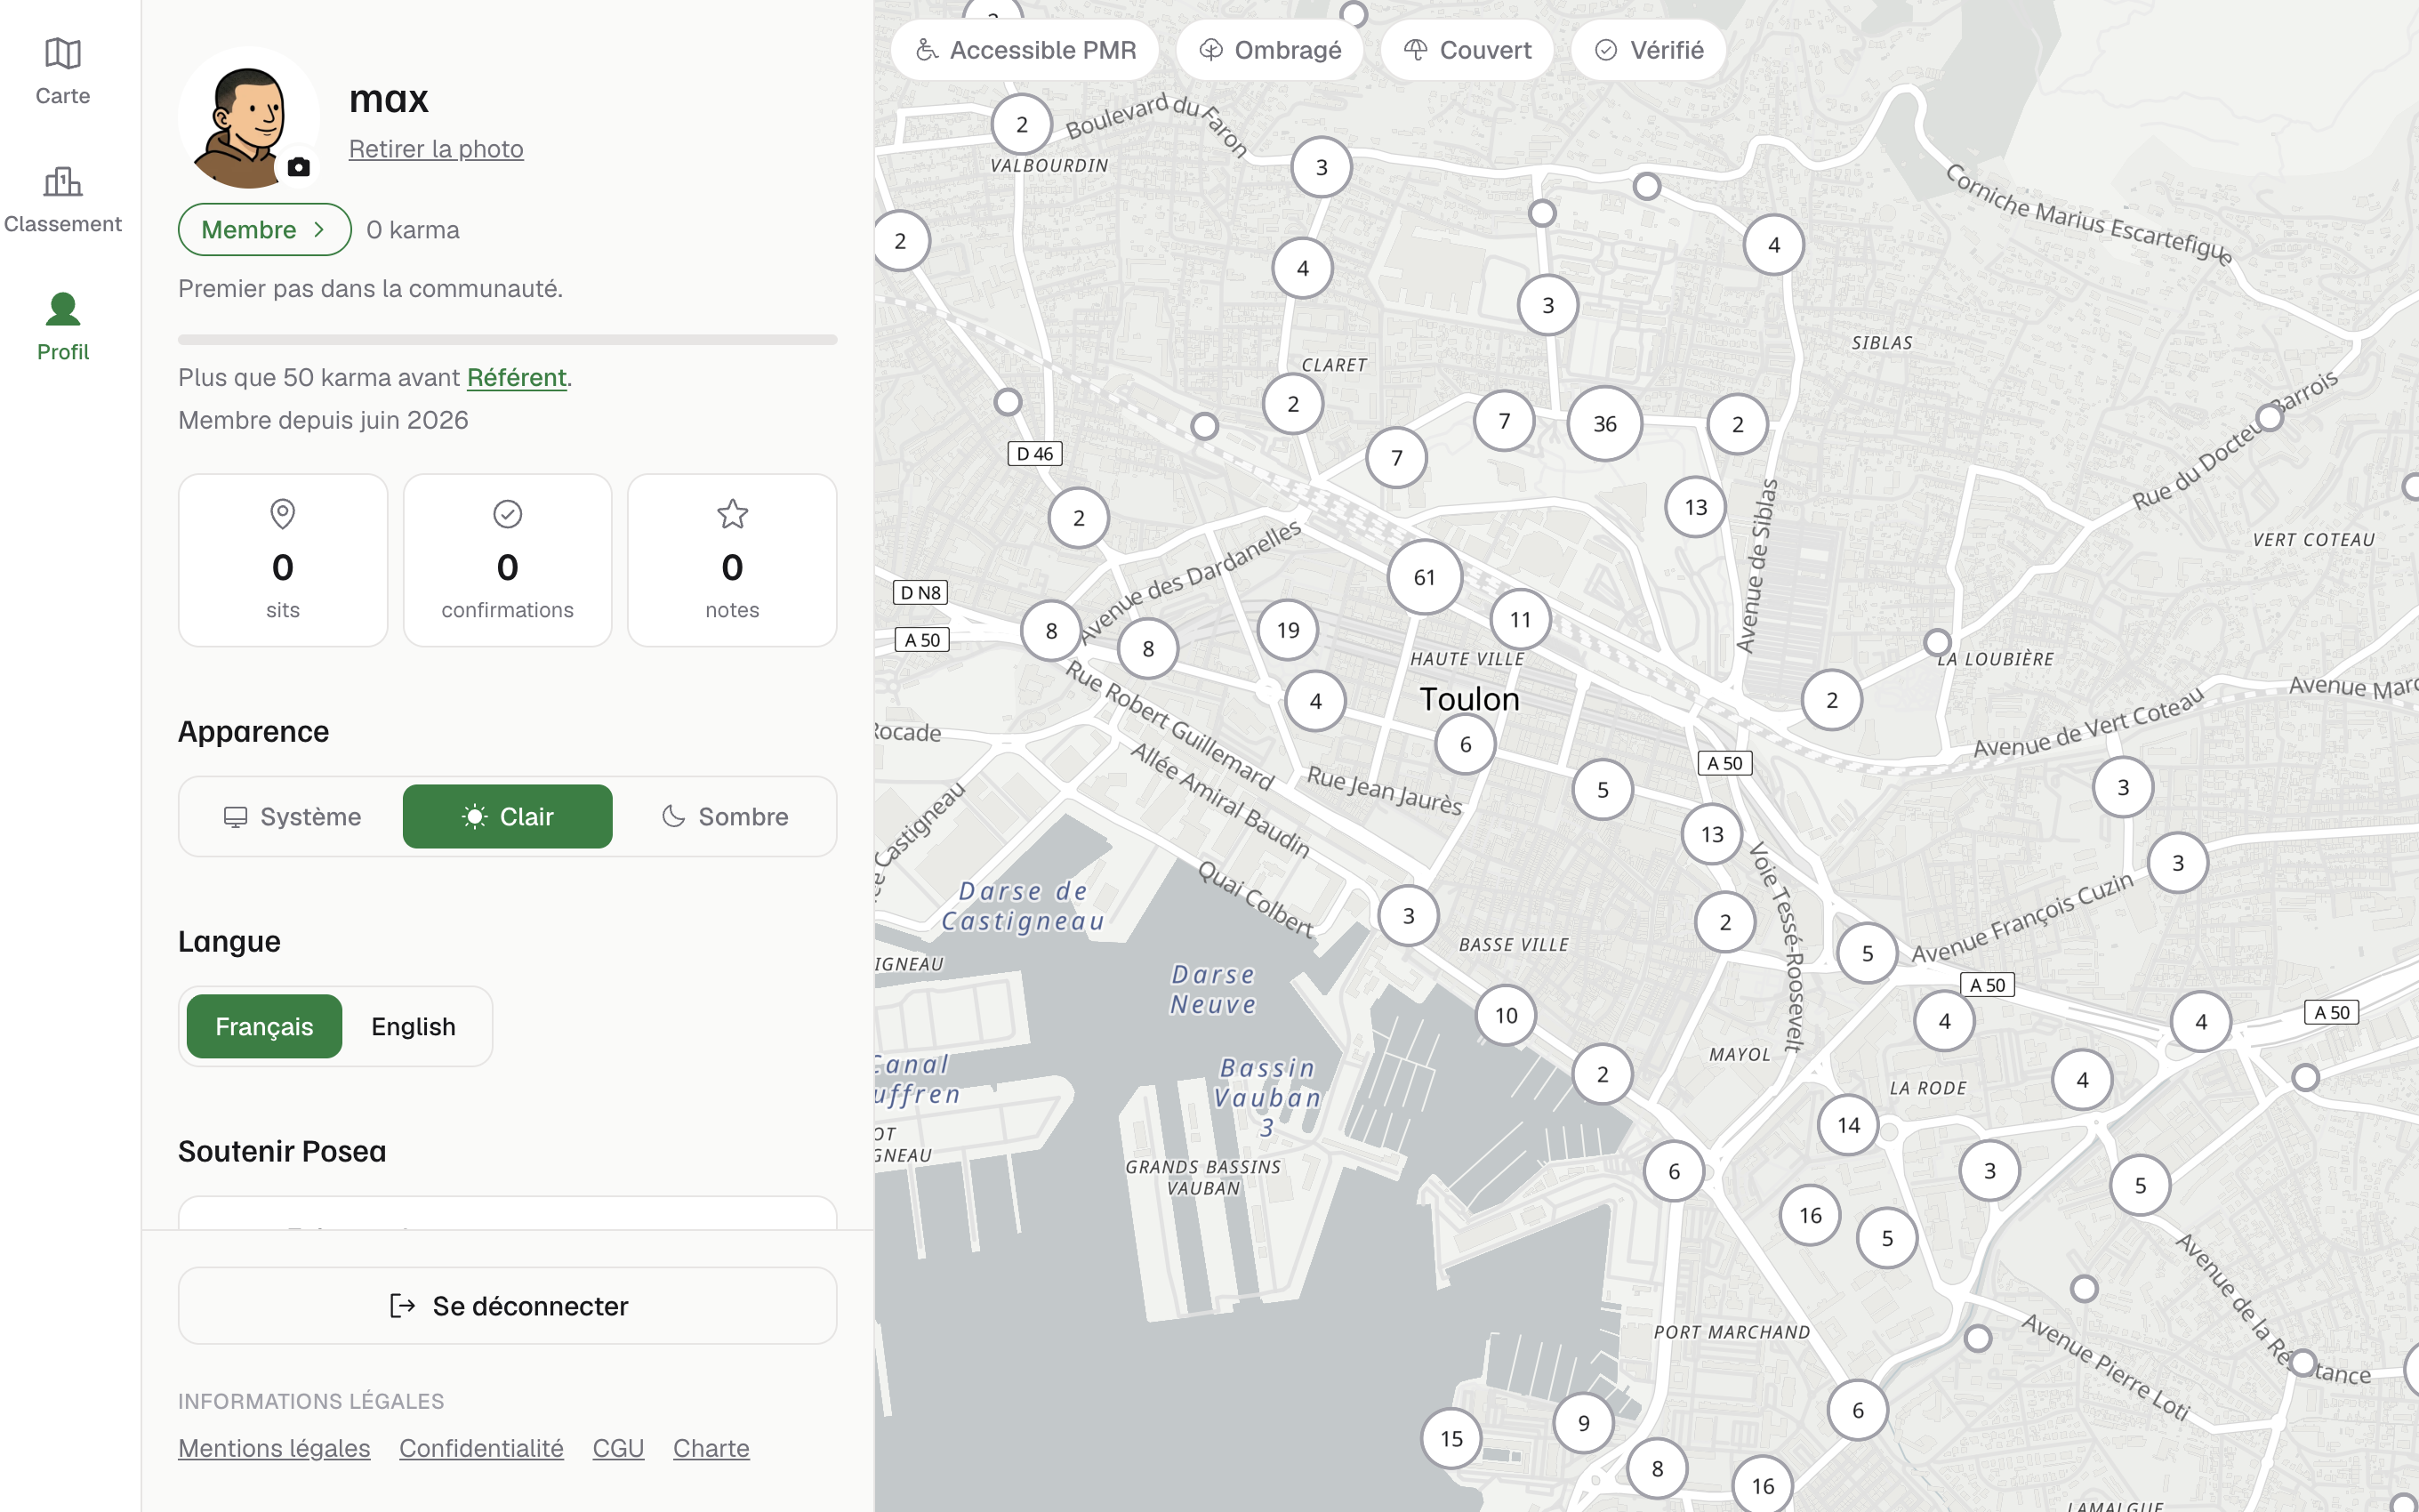Select Système appearance mode
This screenshot has height=1512, width=2419.
[292, 817]
